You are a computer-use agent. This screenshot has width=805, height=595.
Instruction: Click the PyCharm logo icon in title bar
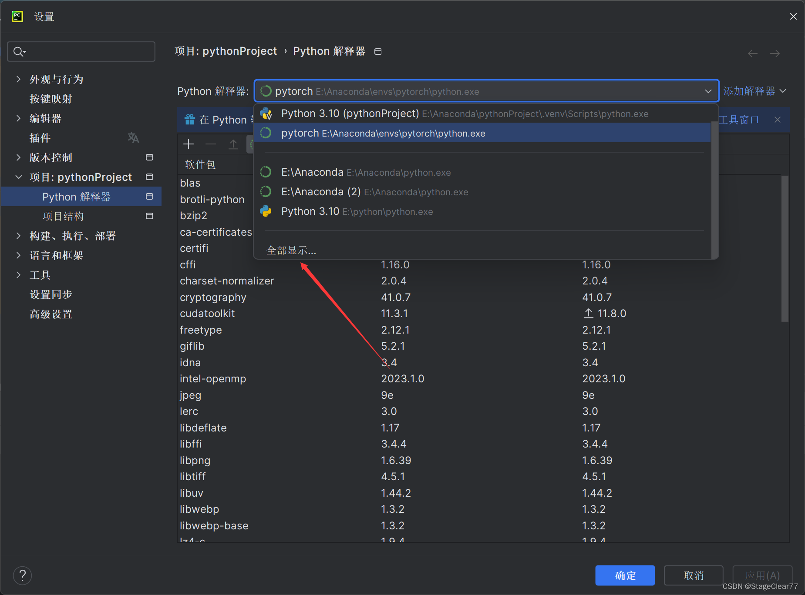pyautogui.click(x=17, y=17)
